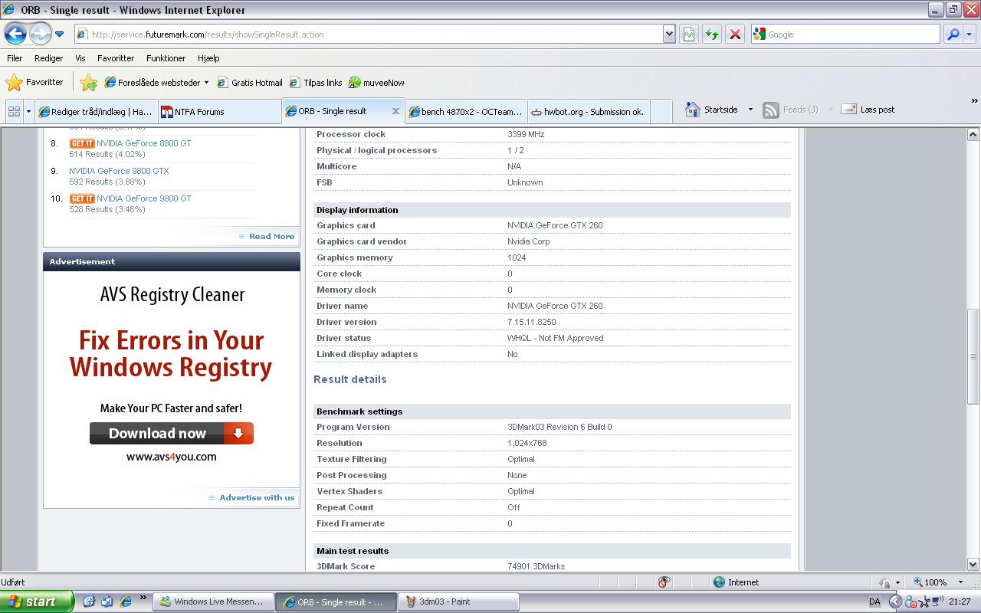Switch to the bench 4870x2 - OCTeam tab
This screenshot has width=981, height=613.
[x=466, y=111]
